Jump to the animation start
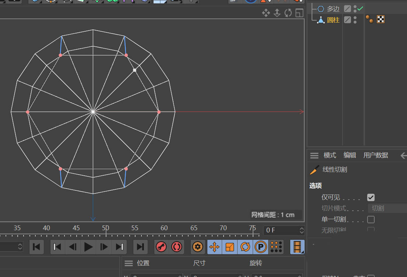Viewport: 407px width, 277px height. click(37, 247)
